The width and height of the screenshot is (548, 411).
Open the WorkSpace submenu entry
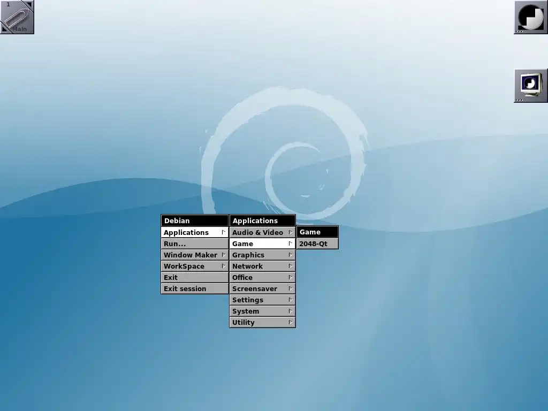pos(195,266)
